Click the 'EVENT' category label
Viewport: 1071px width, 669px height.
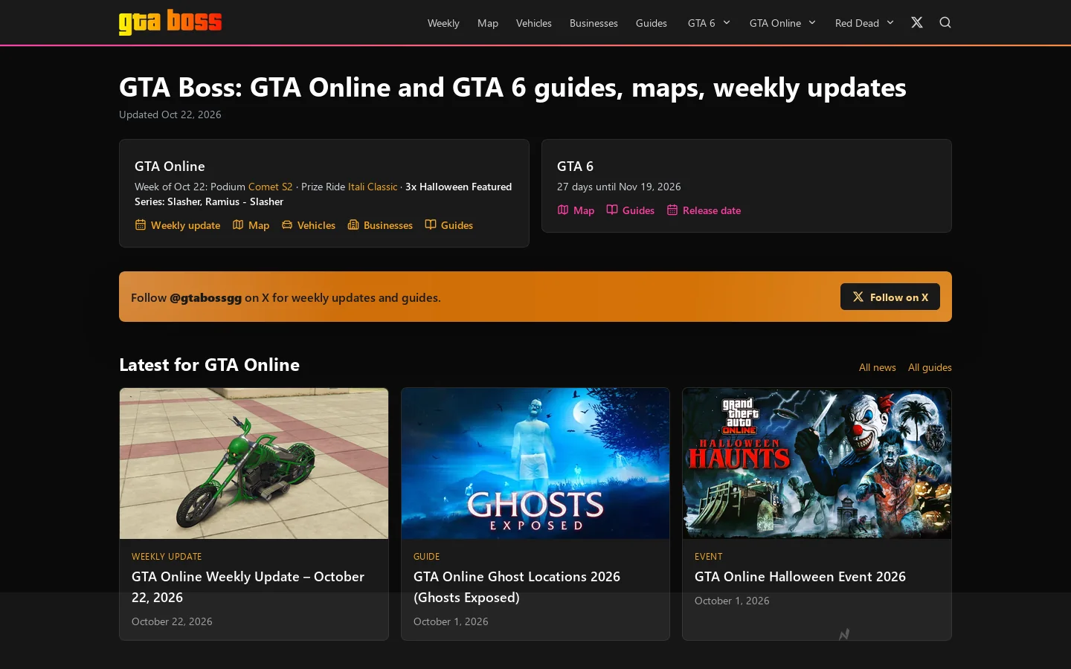(709, 557)
